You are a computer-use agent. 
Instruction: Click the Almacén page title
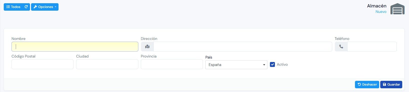(377, 6)
